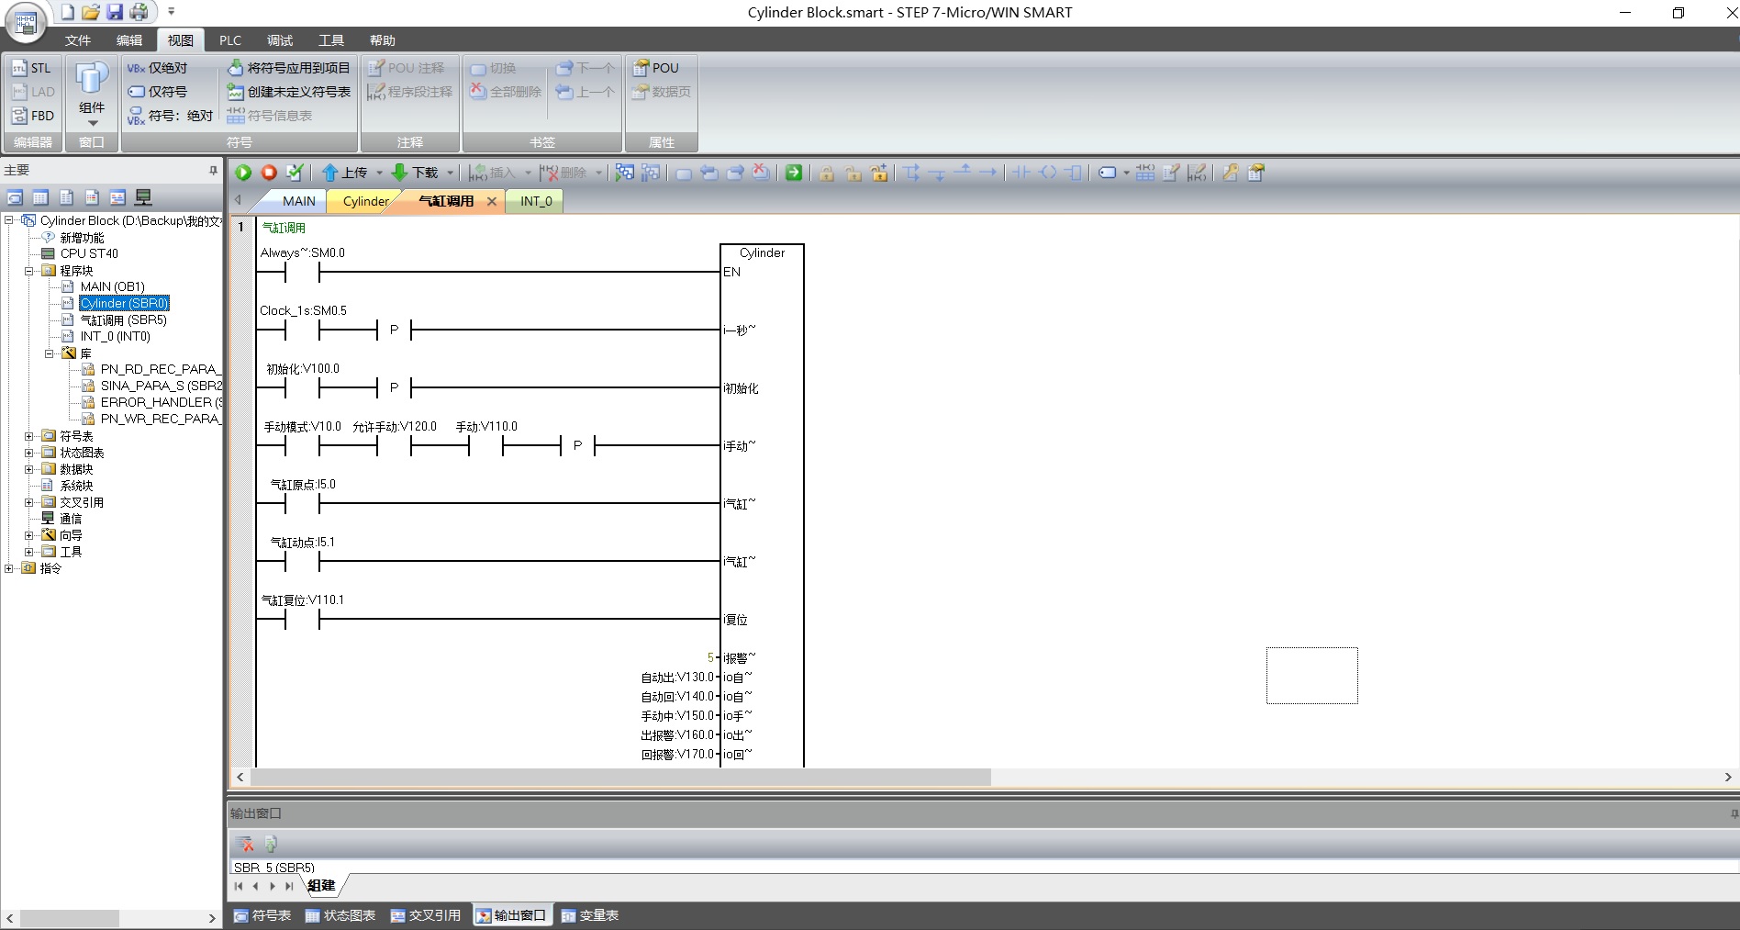Click the compile program icon

[295, 173]
